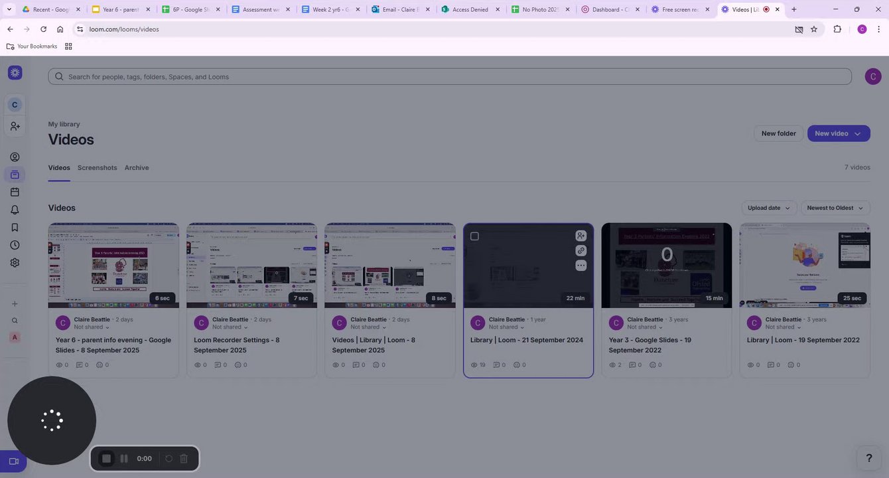This screenshot has width=889, height=478.
Task: Expand the Newest to Oldest dropdown
Action: click(x=835, y=208)
